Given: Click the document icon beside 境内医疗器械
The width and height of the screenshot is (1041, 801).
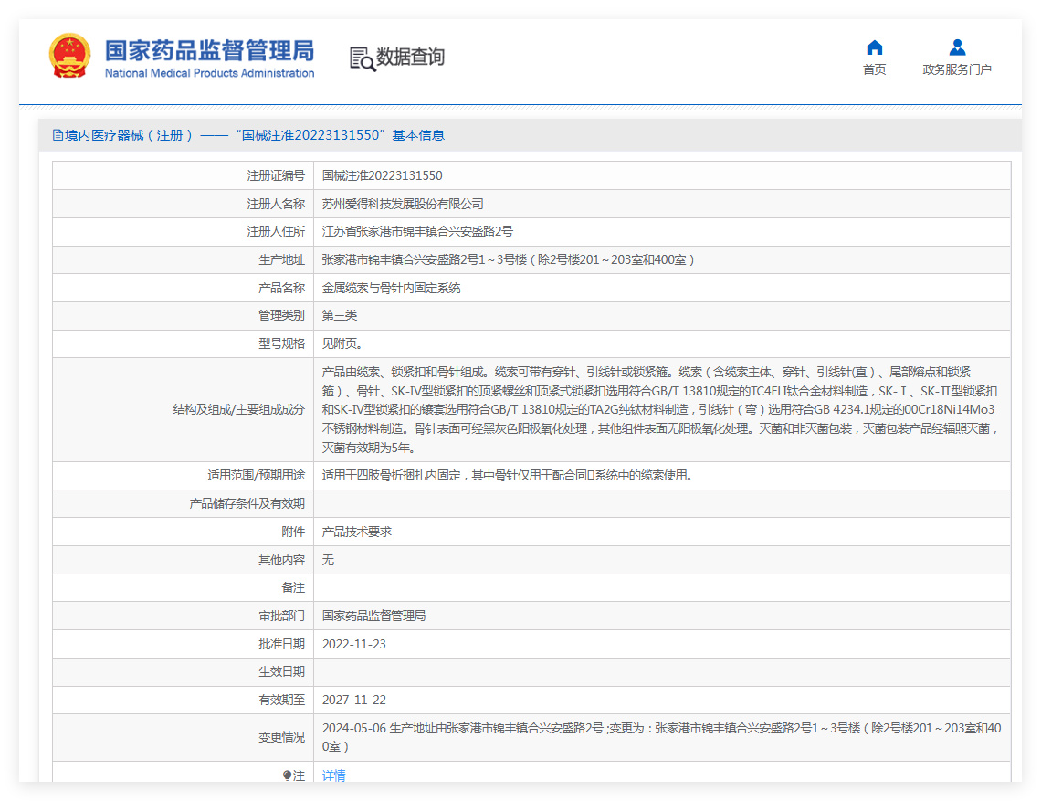Looking at the screenshot, I should click(x=58, y=135).
